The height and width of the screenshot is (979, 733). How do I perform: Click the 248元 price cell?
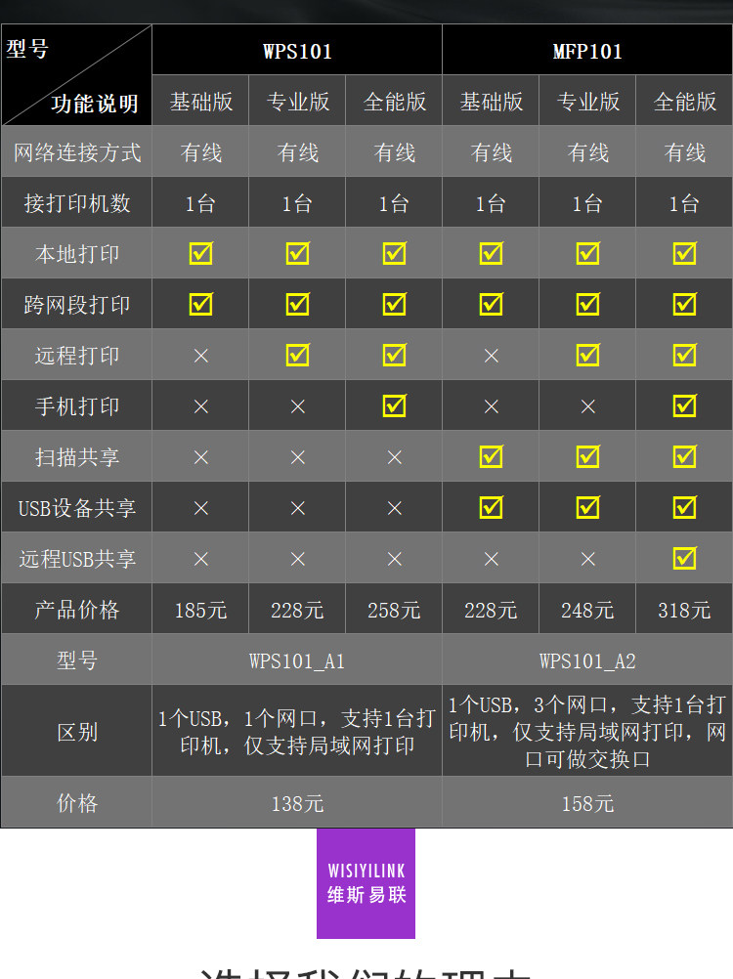(588, 610)
